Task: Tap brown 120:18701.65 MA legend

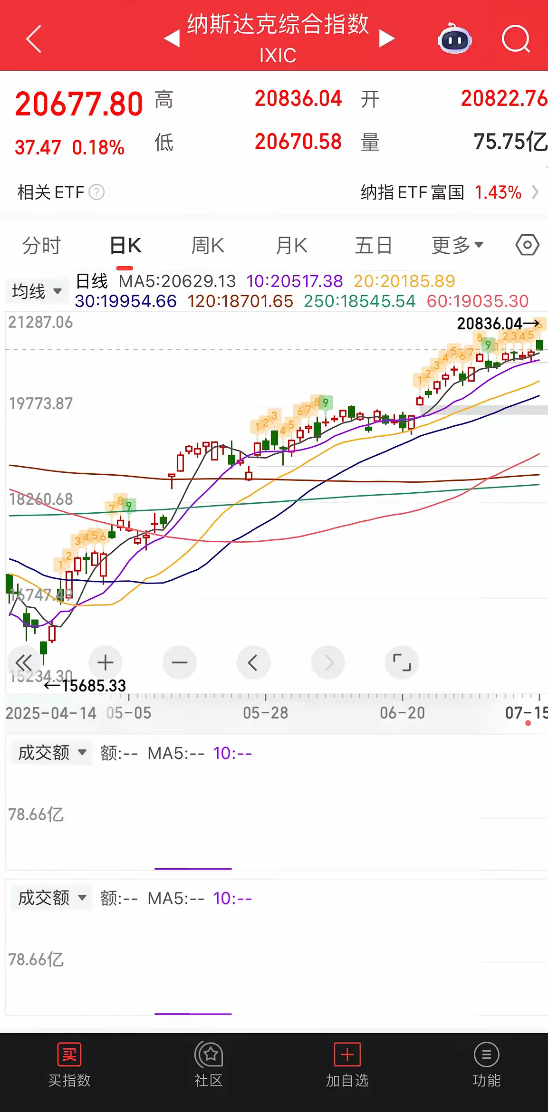Action: point(240,301)
